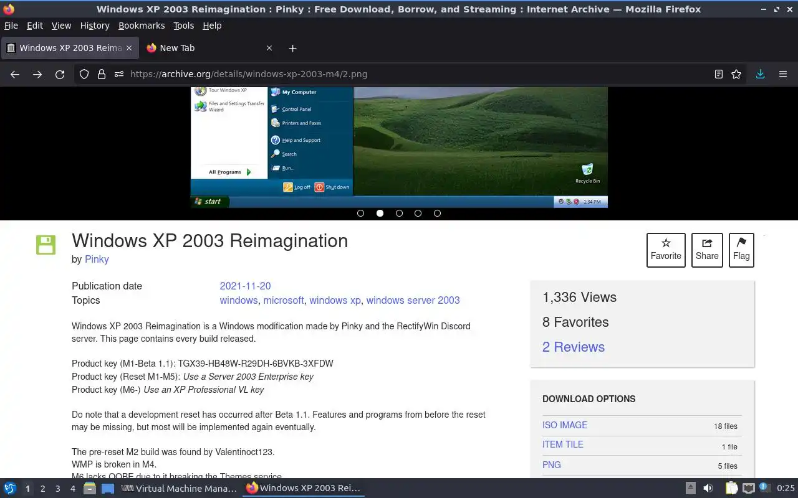Select the product key text TGX39-HB48W-R29DH-6BVKB-3XFDW
Viewport: 798px width, 498px height.
coord(256,364)
